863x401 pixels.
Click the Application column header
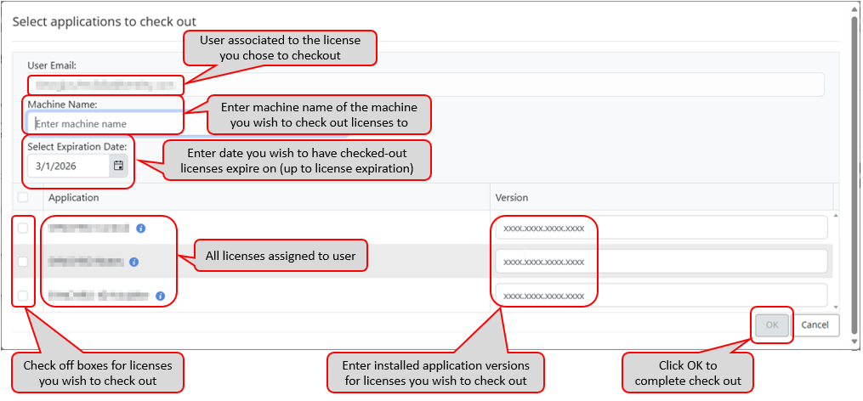pyautogui.click(x=74, y=197)
